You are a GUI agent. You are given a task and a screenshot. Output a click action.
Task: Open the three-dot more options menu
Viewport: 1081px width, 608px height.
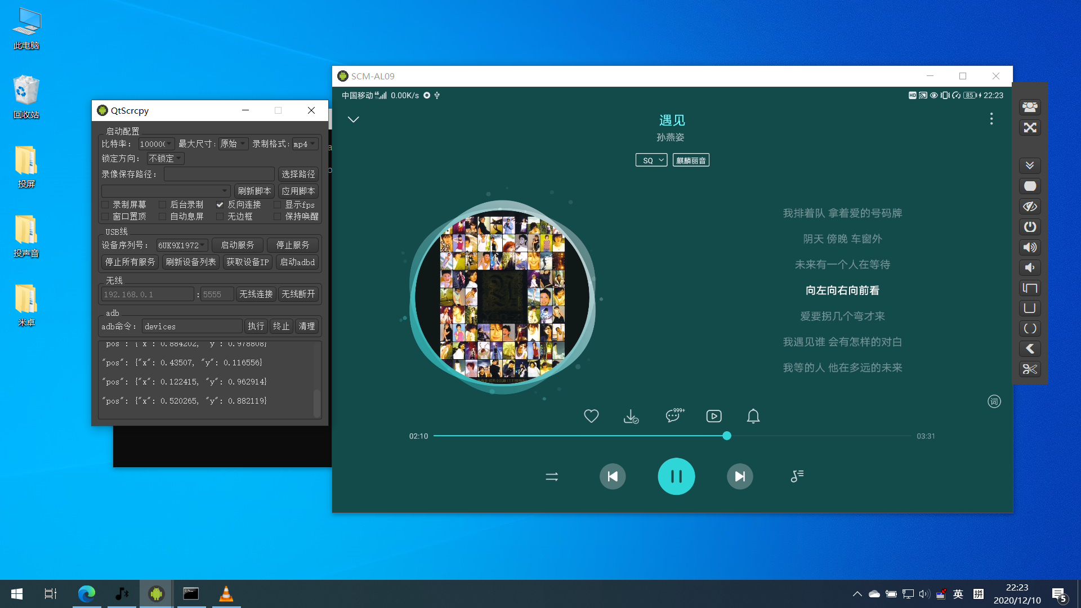[x=991, y=119]
